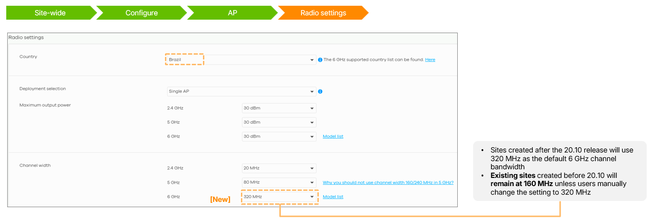Select the Radio settings breadcrumb step
Image resolution: width=652 pixels, height=223 pixels.
point(323,13)
